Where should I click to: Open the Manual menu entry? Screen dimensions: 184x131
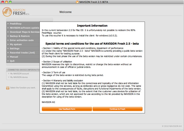(x=23, y=57)
